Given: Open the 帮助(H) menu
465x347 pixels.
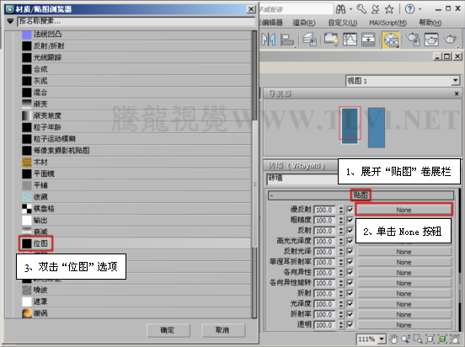Looking at the screenshot, I should click(430, 23).
